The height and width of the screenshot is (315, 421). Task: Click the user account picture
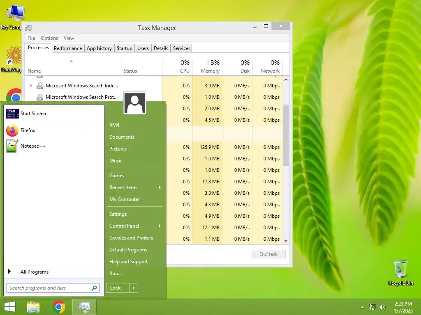tap(135, 103)
